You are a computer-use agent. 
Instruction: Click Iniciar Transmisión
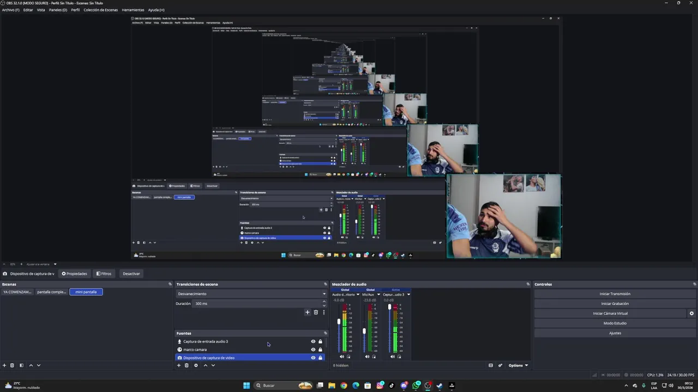click(x=615, y=294)
